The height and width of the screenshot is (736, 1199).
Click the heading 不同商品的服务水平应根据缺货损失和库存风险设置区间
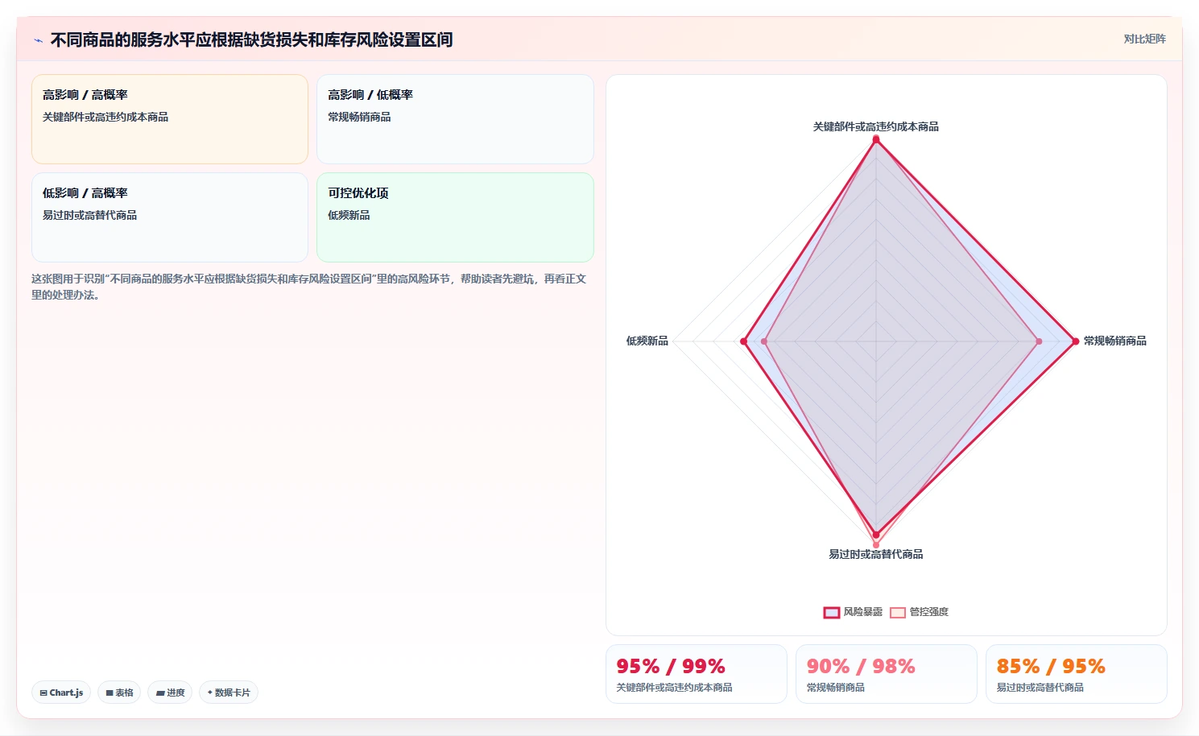[251, 39]
